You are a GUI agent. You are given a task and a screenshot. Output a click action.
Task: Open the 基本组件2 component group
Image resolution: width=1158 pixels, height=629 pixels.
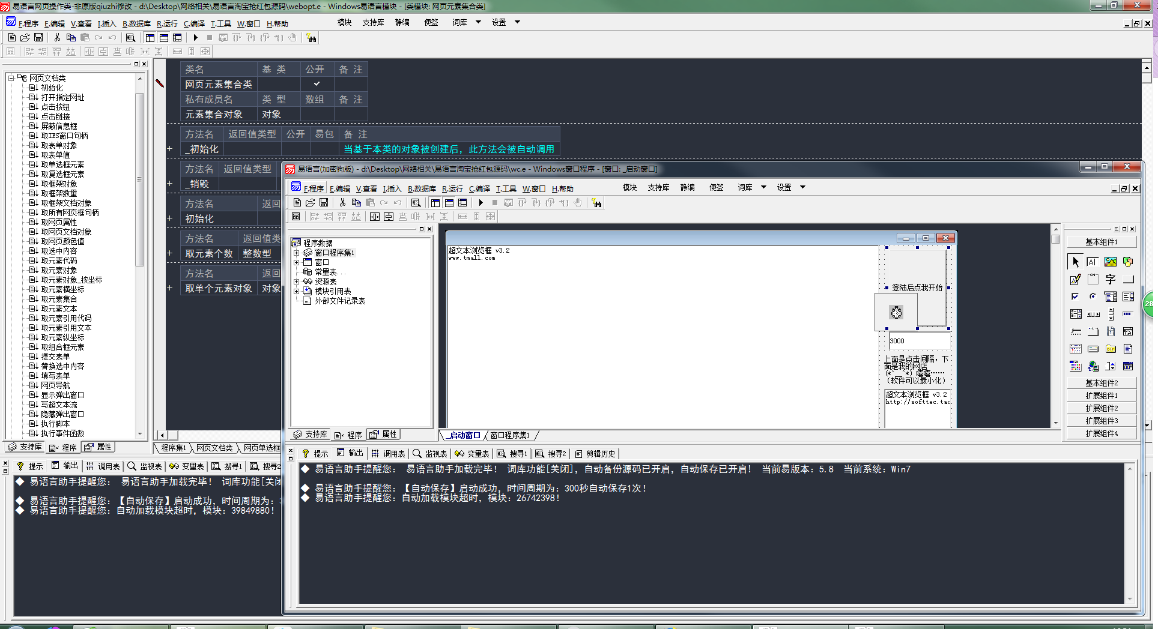coord(1102,383)
